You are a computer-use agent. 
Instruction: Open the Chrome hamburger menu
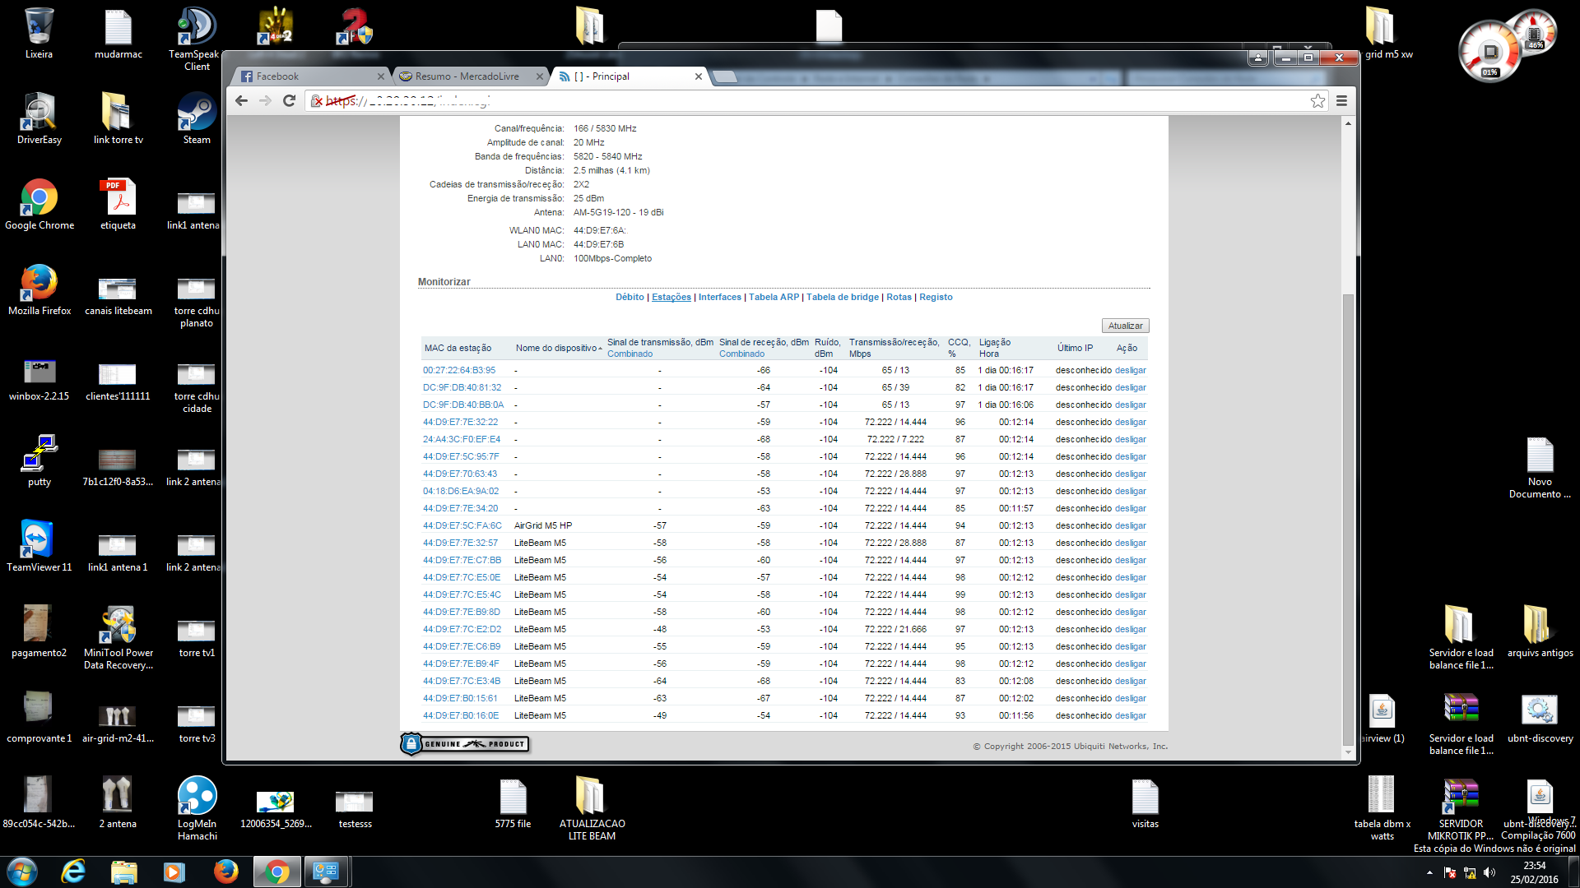(1341, 100)
